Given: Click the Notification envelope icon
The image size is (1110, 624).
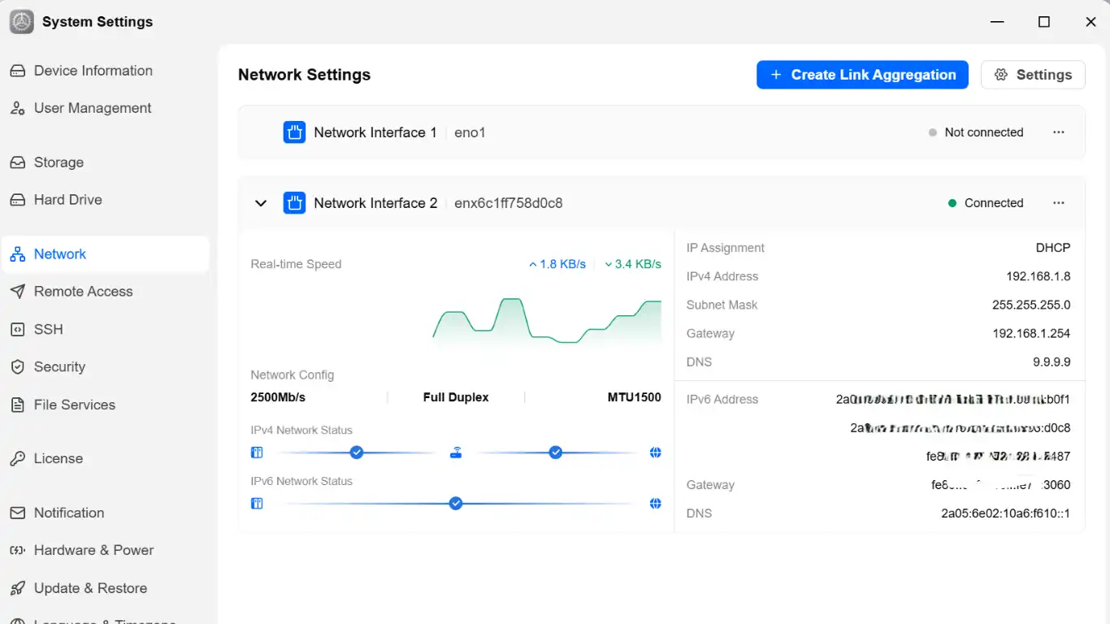Looking at the screenshot, I should click(x=17, y=513).
